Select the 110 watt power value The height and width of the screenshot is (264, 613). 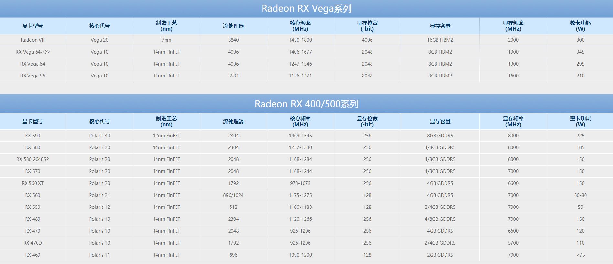(x=580, y=243)
